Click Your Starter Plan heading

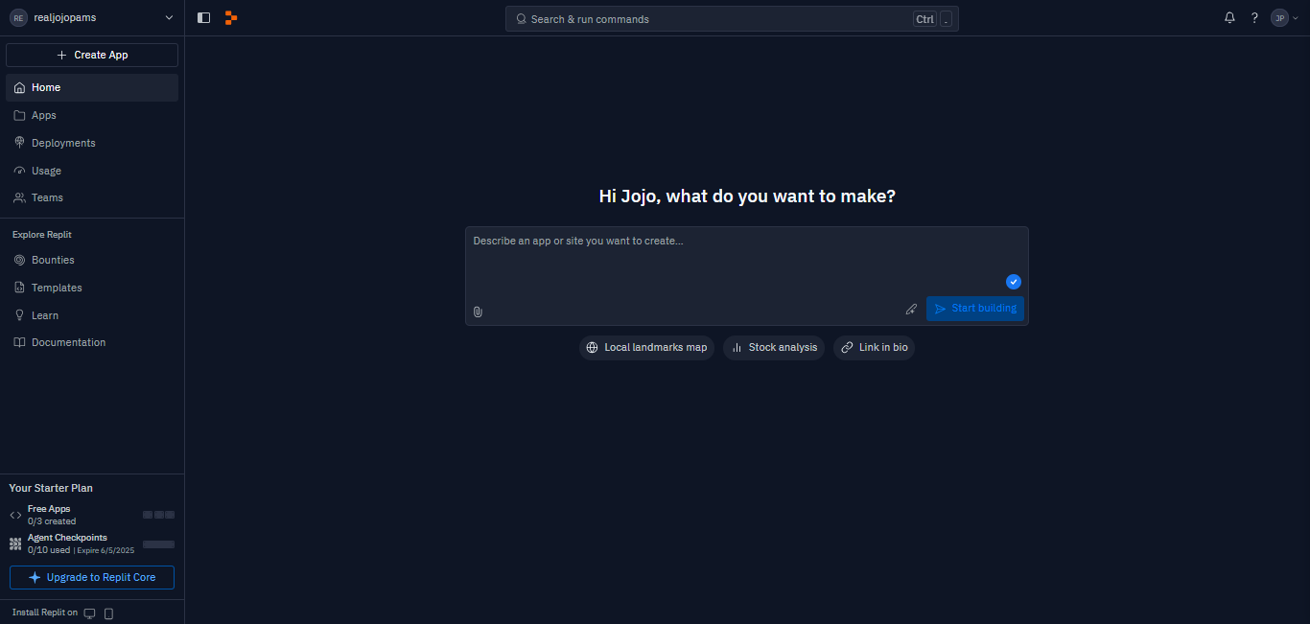[x=51, y=488]
